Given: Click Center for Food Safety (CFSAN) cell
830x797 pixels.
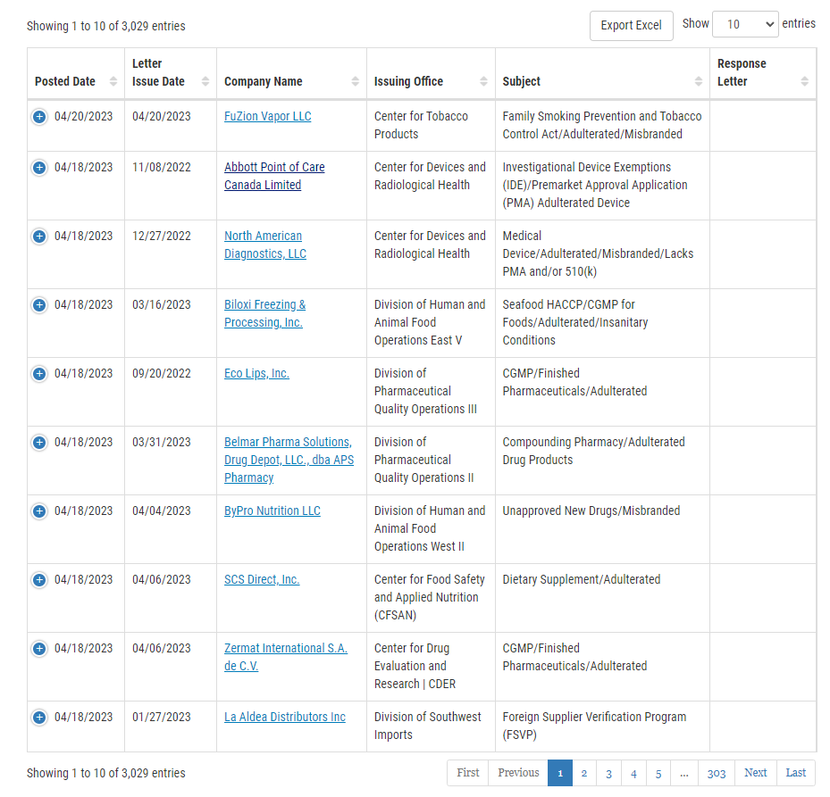Looking at the screenshot, I should click(429, 598).
